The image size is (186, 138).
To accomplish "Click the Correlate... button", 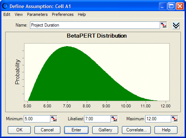I will tap(136, 130).
